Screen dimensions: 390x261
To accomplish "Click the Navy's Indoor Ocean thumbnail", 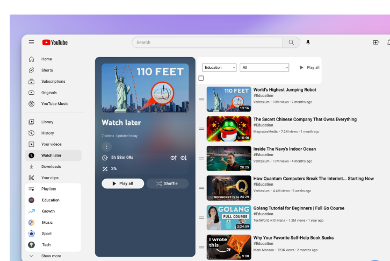I will pos(229,158).
